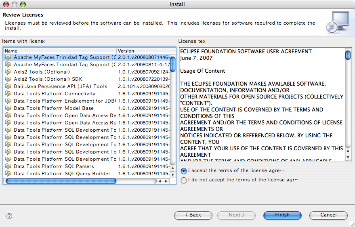
Task: Zoom the window with the green button
Action: click(x=23, y=4)
